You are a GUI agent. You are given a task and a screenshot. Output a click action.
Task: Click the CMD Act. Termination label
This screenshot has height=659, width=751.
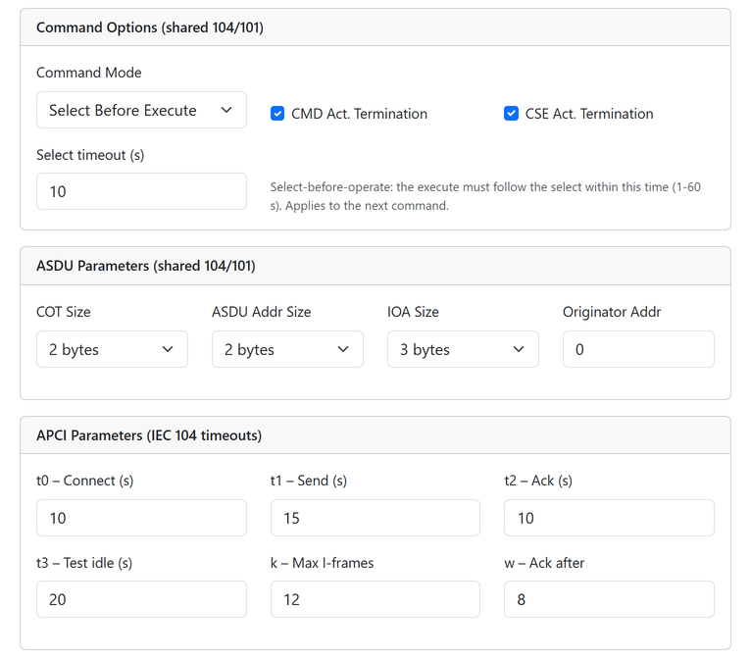[x=359, y=114]
